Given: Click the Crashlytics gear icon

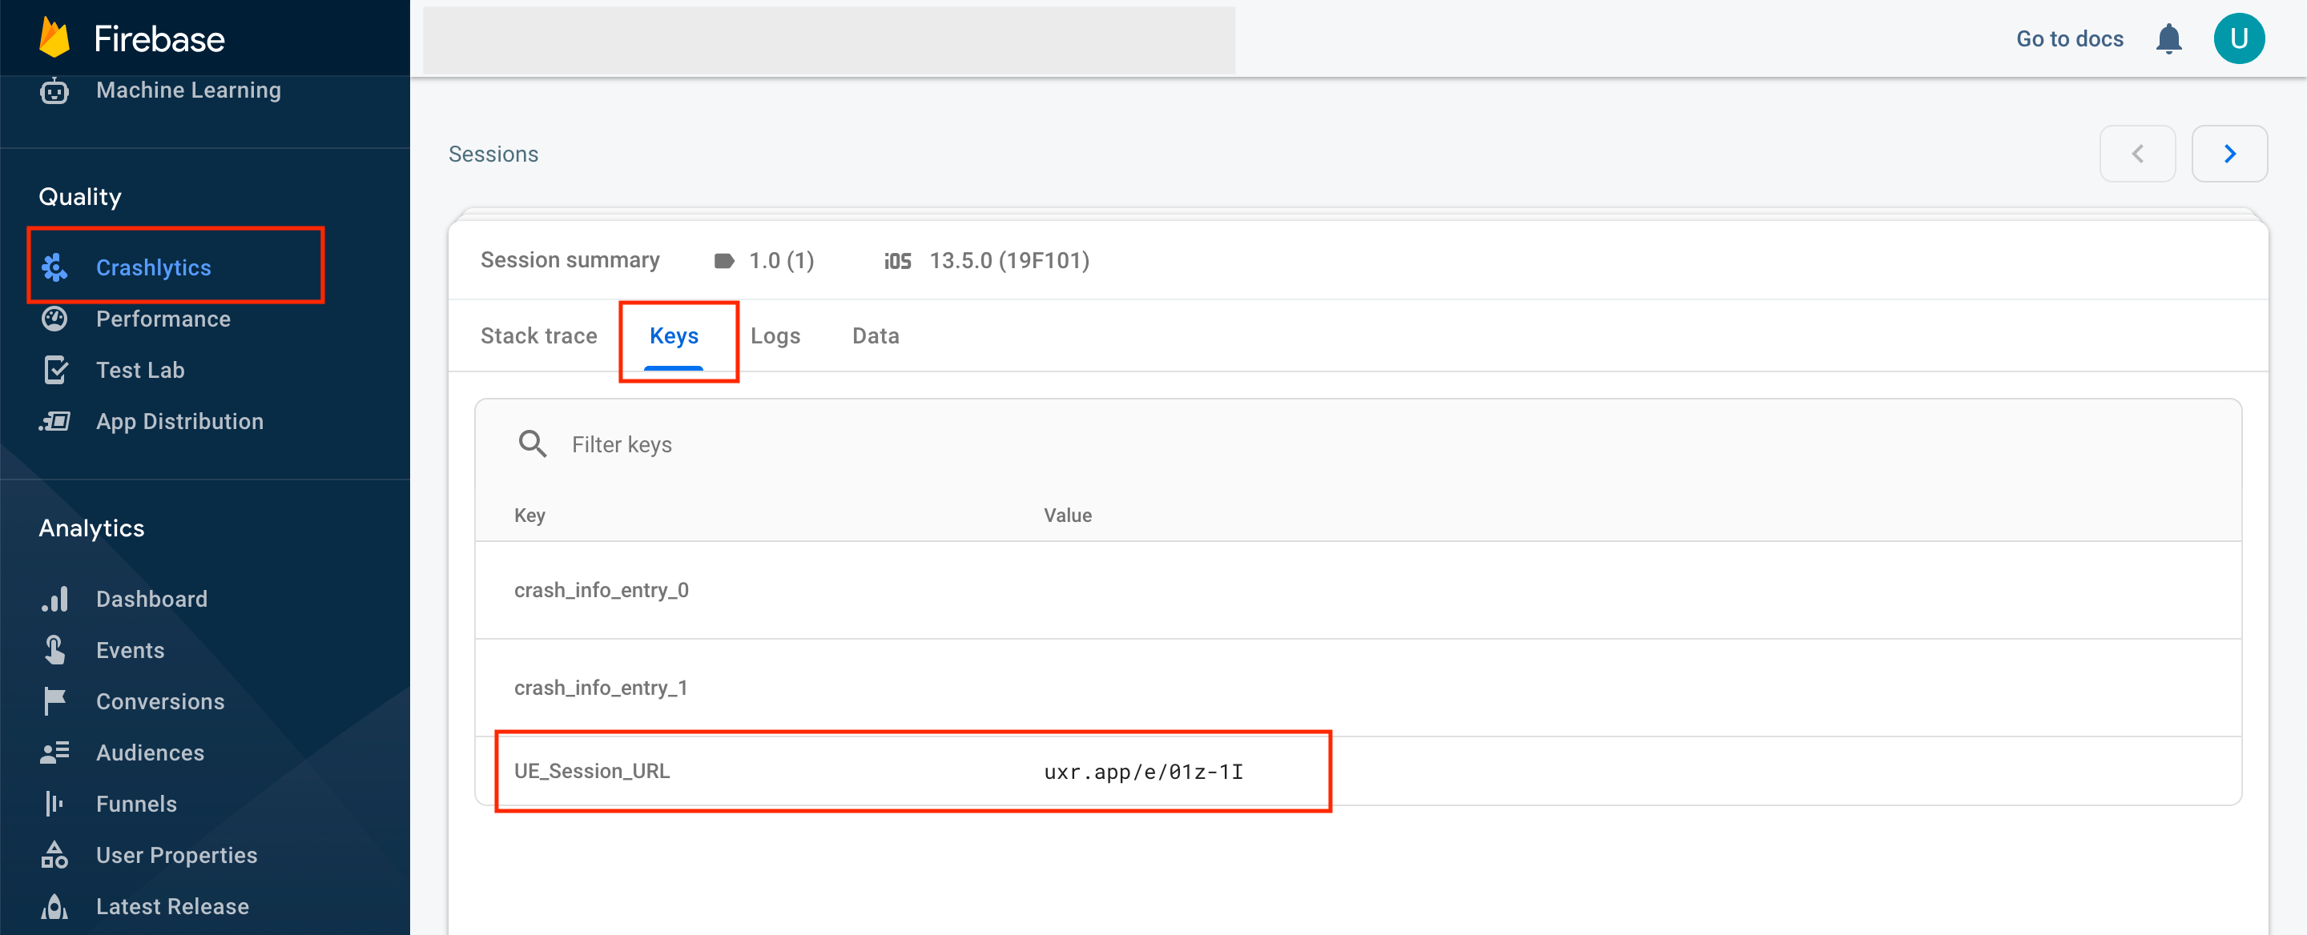Looking at the screenshot, I should tap(54, 267).
